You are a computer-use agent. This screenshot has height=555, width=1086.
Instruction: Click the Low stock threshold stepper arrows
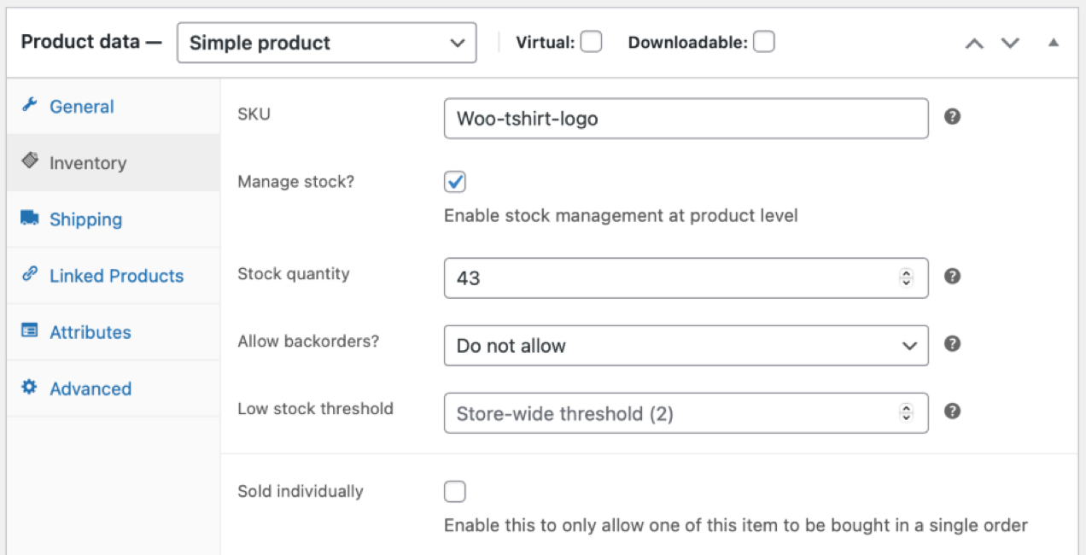906,413
